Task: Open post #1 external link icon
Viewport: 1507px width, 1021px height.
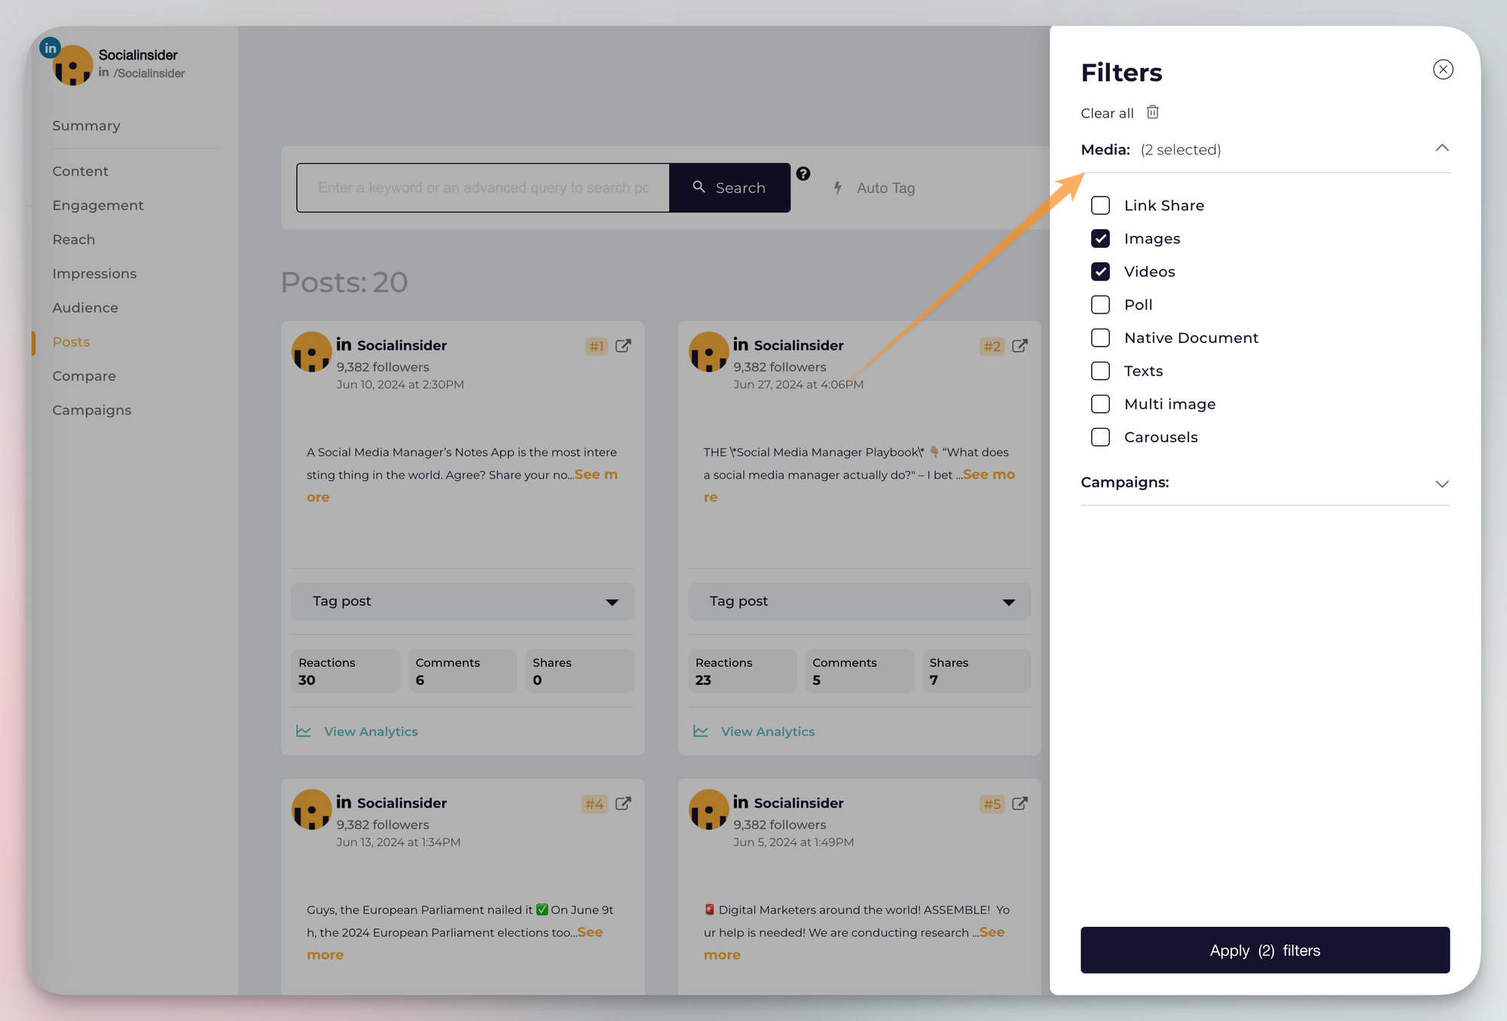Action: (x=623, y=346)
